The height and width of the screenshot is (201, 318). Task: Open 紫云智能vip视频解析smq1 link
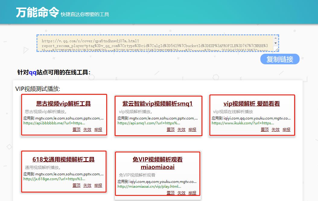(x=157, y=104)
